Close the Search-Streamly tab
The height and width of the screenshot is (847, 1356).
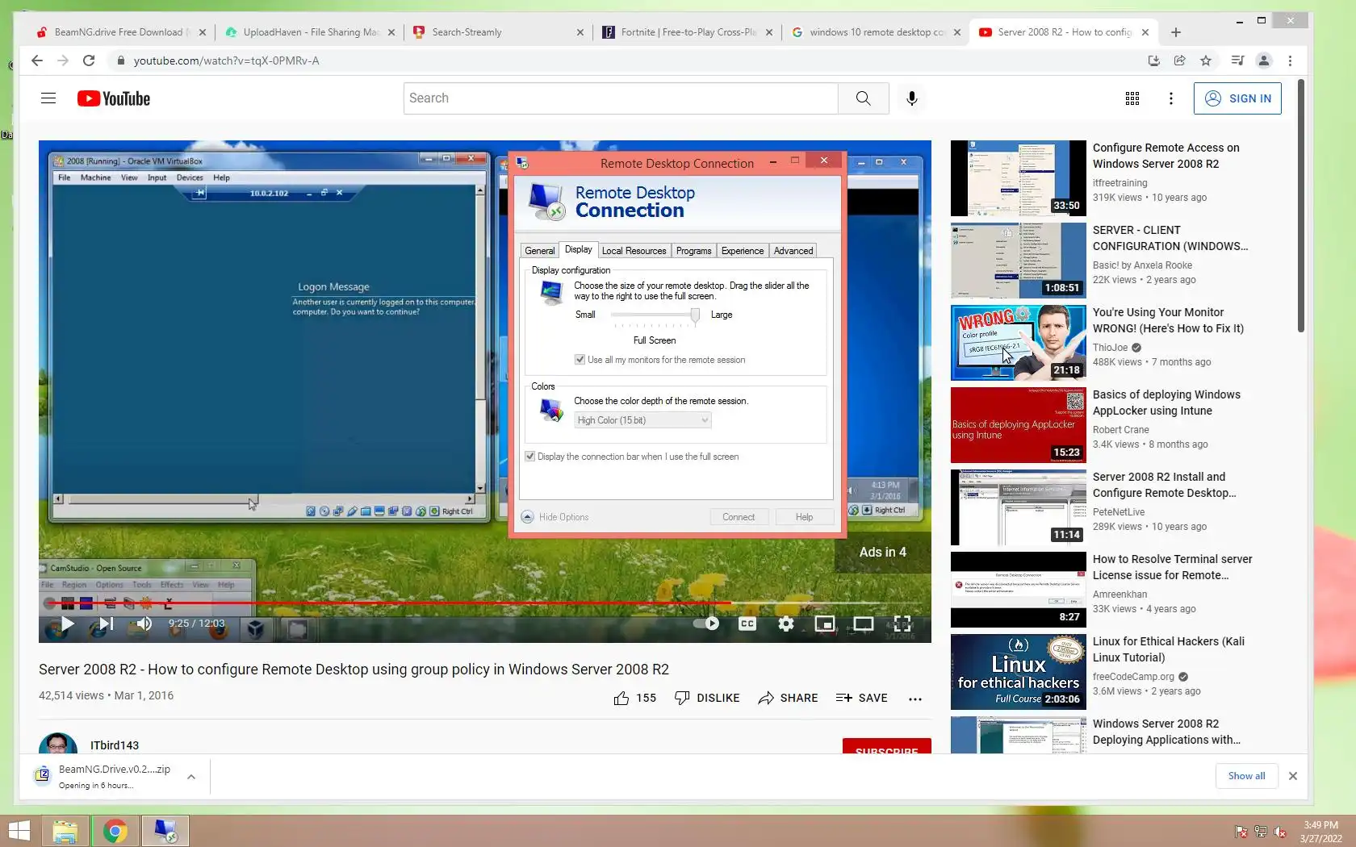[580, 32]
